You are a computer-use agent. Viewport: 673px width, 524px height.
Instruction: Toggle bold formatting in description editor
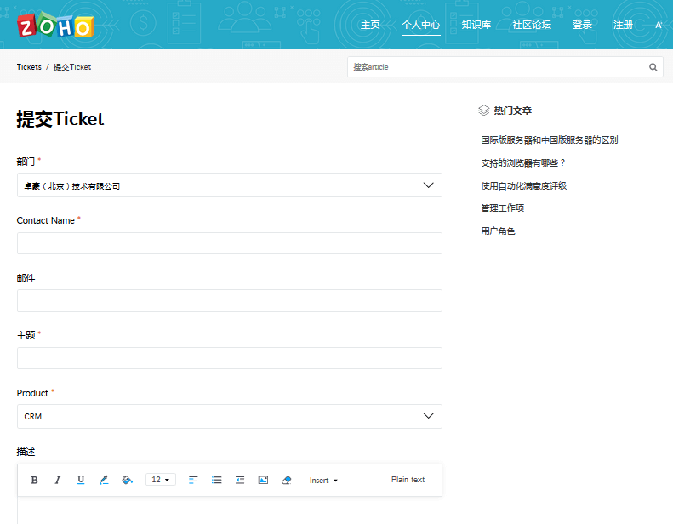tap(34, 480)
